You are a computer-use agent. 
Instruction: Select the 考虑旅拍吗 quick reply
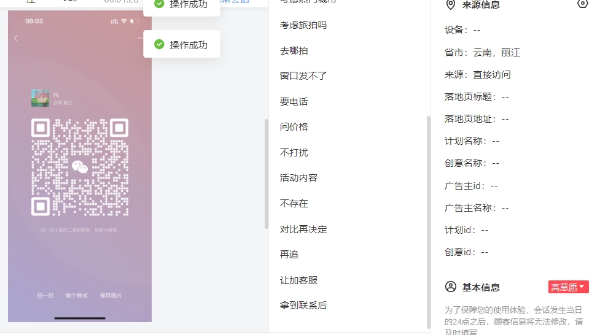303,25
